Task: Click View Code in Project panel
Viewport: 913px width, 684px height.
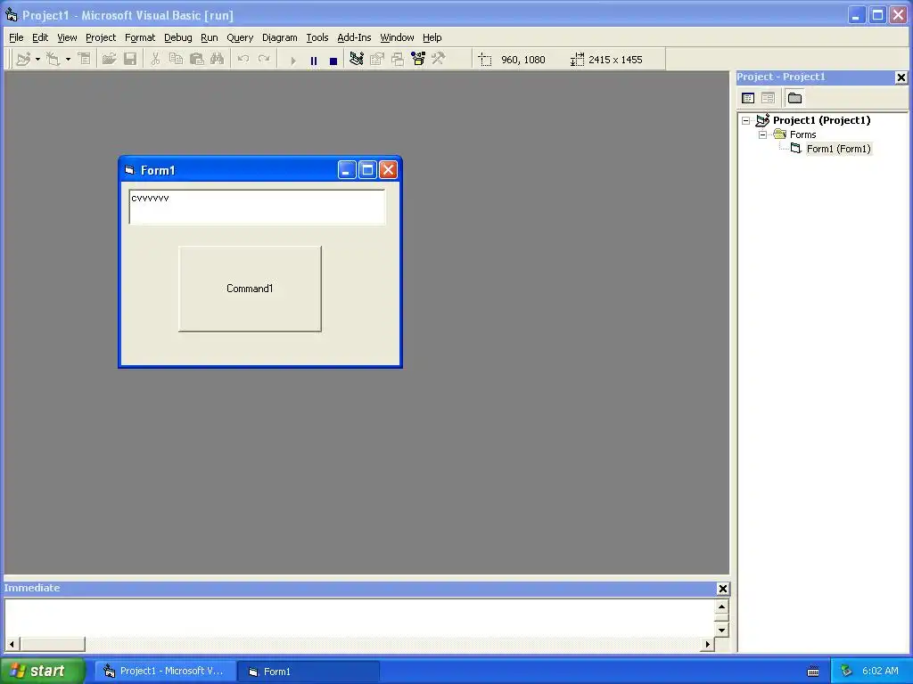Action: pos(748,98)
